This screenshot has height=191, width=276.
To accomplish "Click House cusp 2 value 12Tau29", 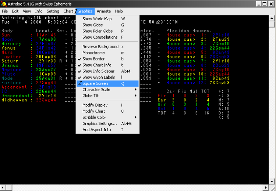I will coord(220,39).
